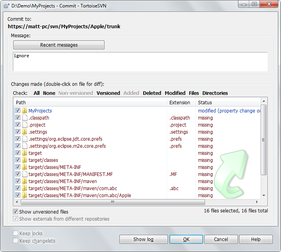Click the MyProjects folder icon

coord(24,111)
